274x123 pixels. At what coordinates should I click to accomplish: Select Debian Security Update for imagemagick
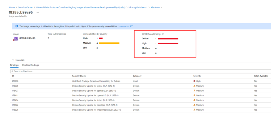[96, 110]
